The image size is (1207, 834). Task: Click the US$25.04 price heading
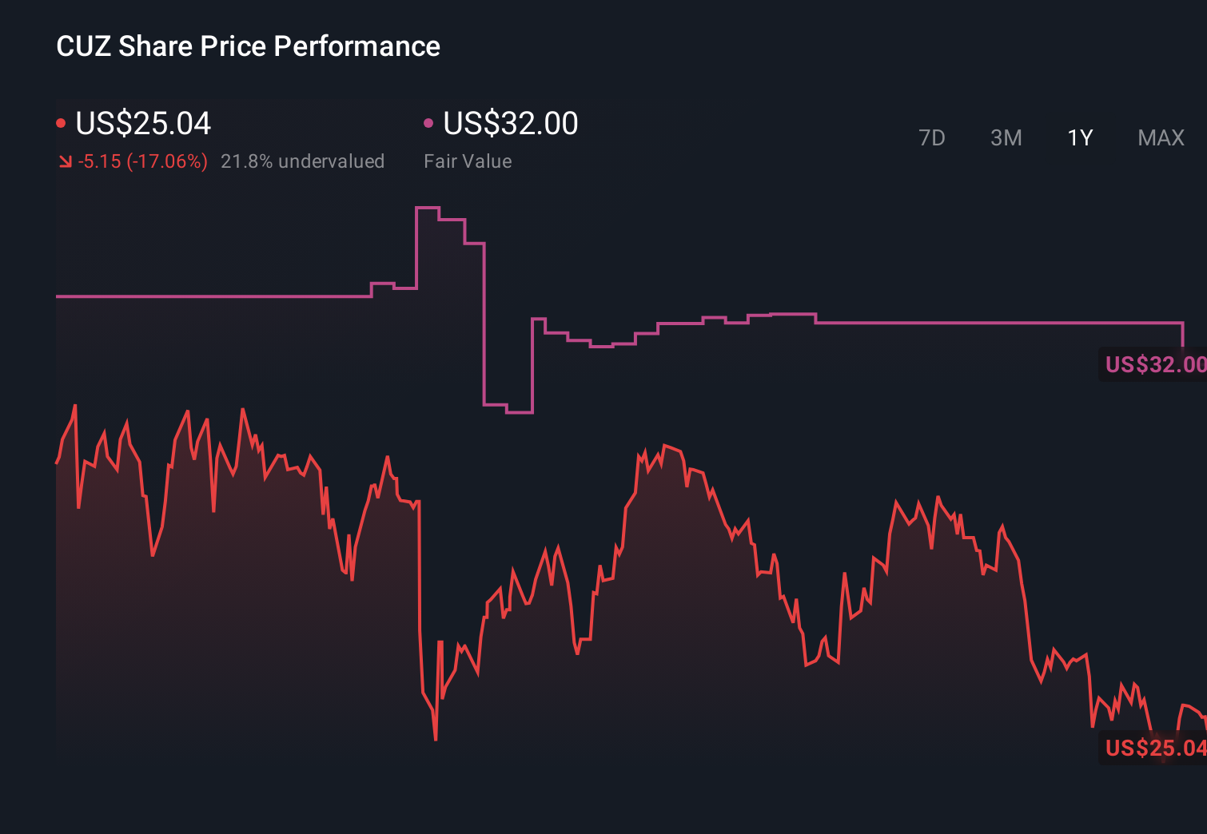click(x=142, y=124)
